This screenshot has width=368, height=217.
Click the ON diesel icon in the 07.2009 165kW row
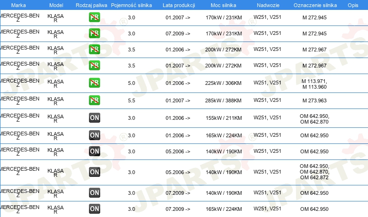[95, 209]
